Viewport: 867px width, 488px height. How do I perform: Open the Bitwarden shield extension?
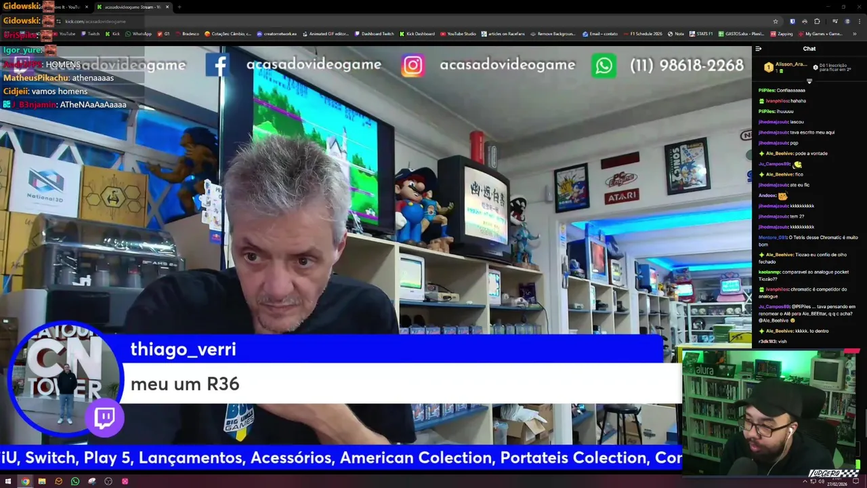point(792,21)
